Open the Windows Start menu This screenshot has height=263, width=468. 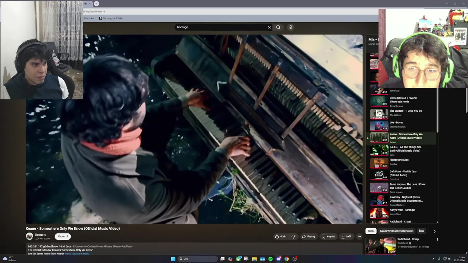[x=173, y=259]
